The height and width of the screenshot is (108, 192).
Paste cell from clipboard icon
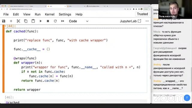pyautogui.click(x=33, y=21)
